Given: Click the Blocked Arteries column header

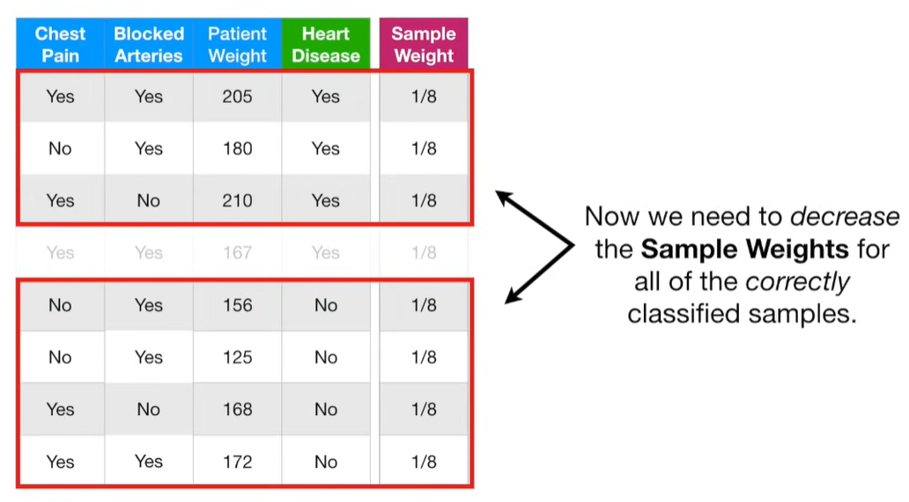Looking at the screenshot, I should [149, 44].
